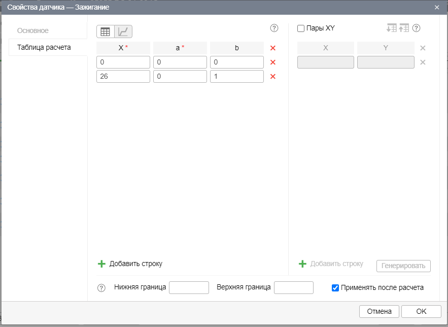This screenshot has height=327, width=448.
Task: Delete the row with X value 0
Action: tap(272, 62)
